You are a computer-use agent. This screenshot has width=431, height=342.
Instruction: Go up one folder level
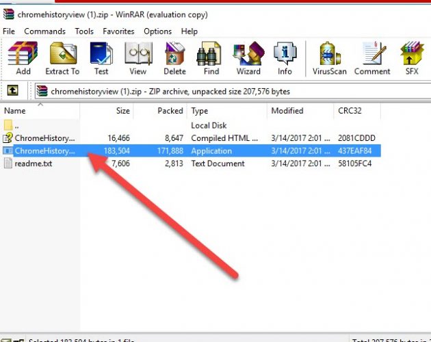[12, 90]
